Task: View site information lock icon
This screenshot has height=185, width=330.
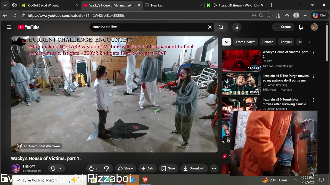Action: coord(23,15)
